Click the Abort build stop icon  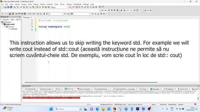[49, 7]
